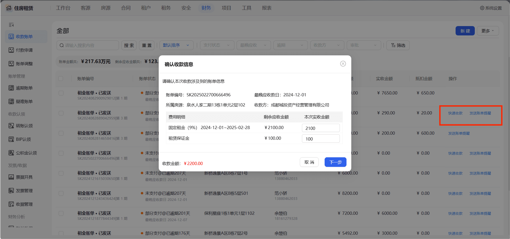The height and width of the screenshot is (239, 510).
Task: Check the row SK2024082900929012 checkbox
Action: 61,93
